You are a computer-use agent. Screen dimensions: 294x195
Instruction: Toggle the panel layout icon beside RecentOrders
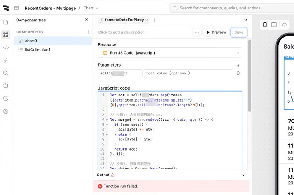pos(17,8)
